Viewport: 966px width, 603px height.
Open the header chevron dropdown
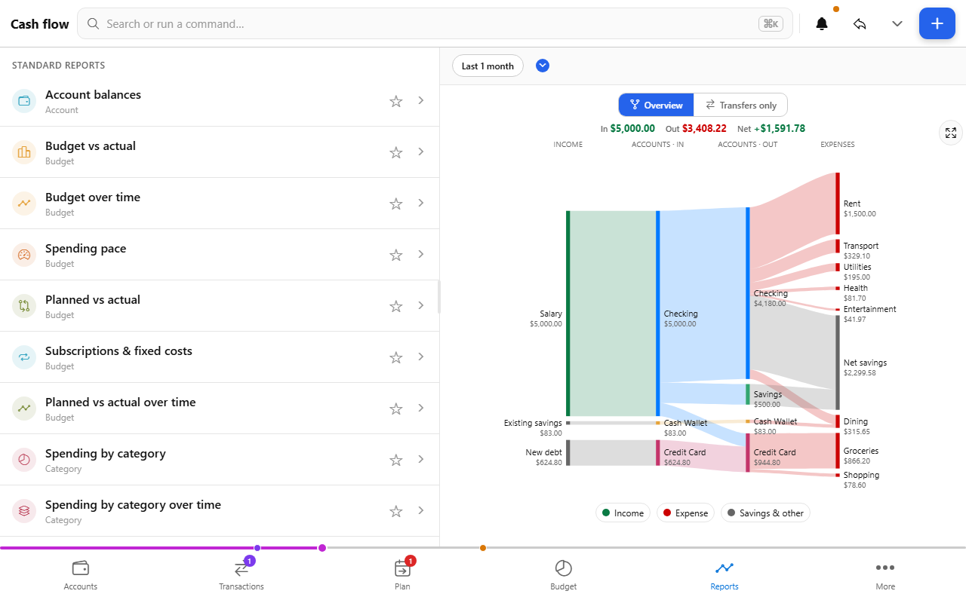point(897,23)
